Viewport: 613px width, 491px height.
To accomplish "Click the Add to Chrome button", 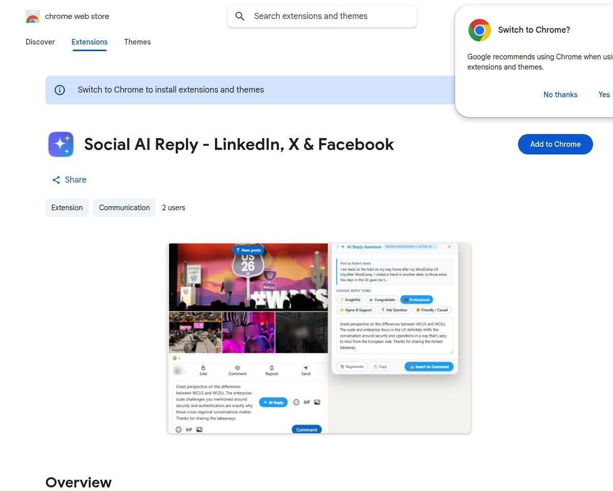I will tap(555, 144).
